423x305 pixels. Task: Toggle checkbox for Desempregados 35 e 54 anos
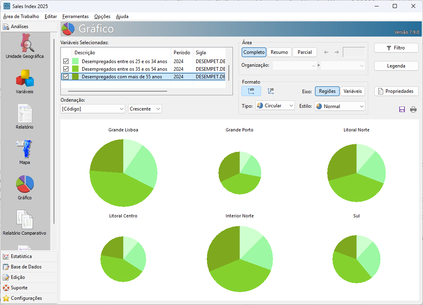pos(66,69)
